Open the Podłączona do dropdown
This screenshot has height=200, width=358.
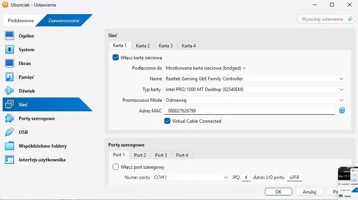(x=206, y=68)
